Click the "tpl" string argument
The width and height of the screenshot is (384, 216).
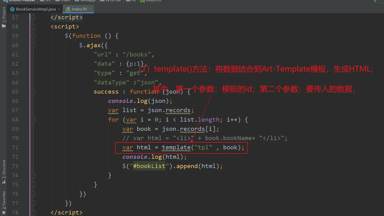tap(203, 148)
